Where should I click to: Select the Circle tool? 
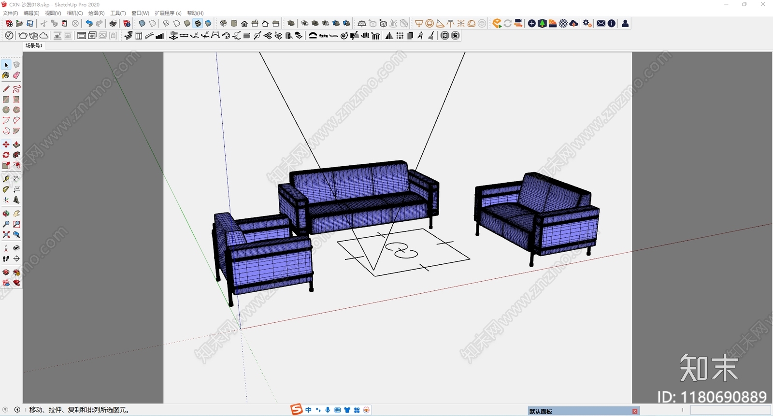pyautogui.click(x=6, y=110)
